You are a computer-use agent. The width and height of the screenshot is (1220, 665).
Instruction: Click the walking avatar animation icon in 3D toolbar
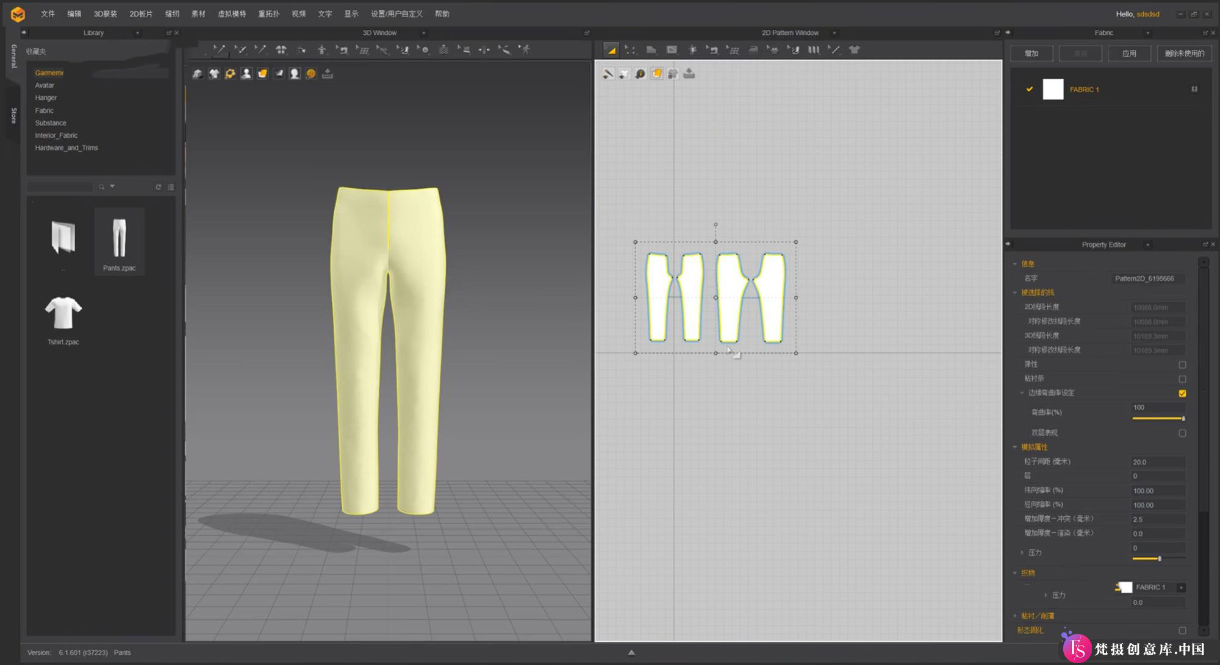(525, 49)
